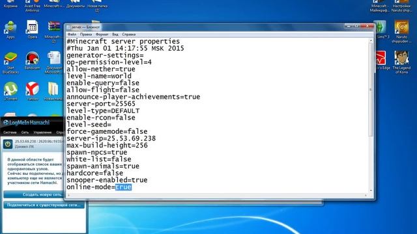Click the line "level-type=DEFAULT"
417x234 pixels.
(x=103, y=110)
